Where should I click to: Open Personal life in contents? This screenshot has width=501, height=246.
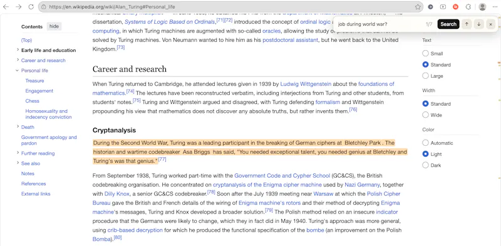pos(34,71)
